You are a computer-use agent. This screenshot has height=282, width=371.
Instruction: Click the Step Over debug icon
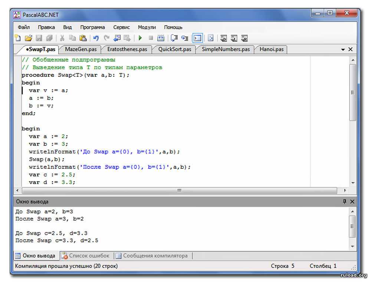pos(174,38)
